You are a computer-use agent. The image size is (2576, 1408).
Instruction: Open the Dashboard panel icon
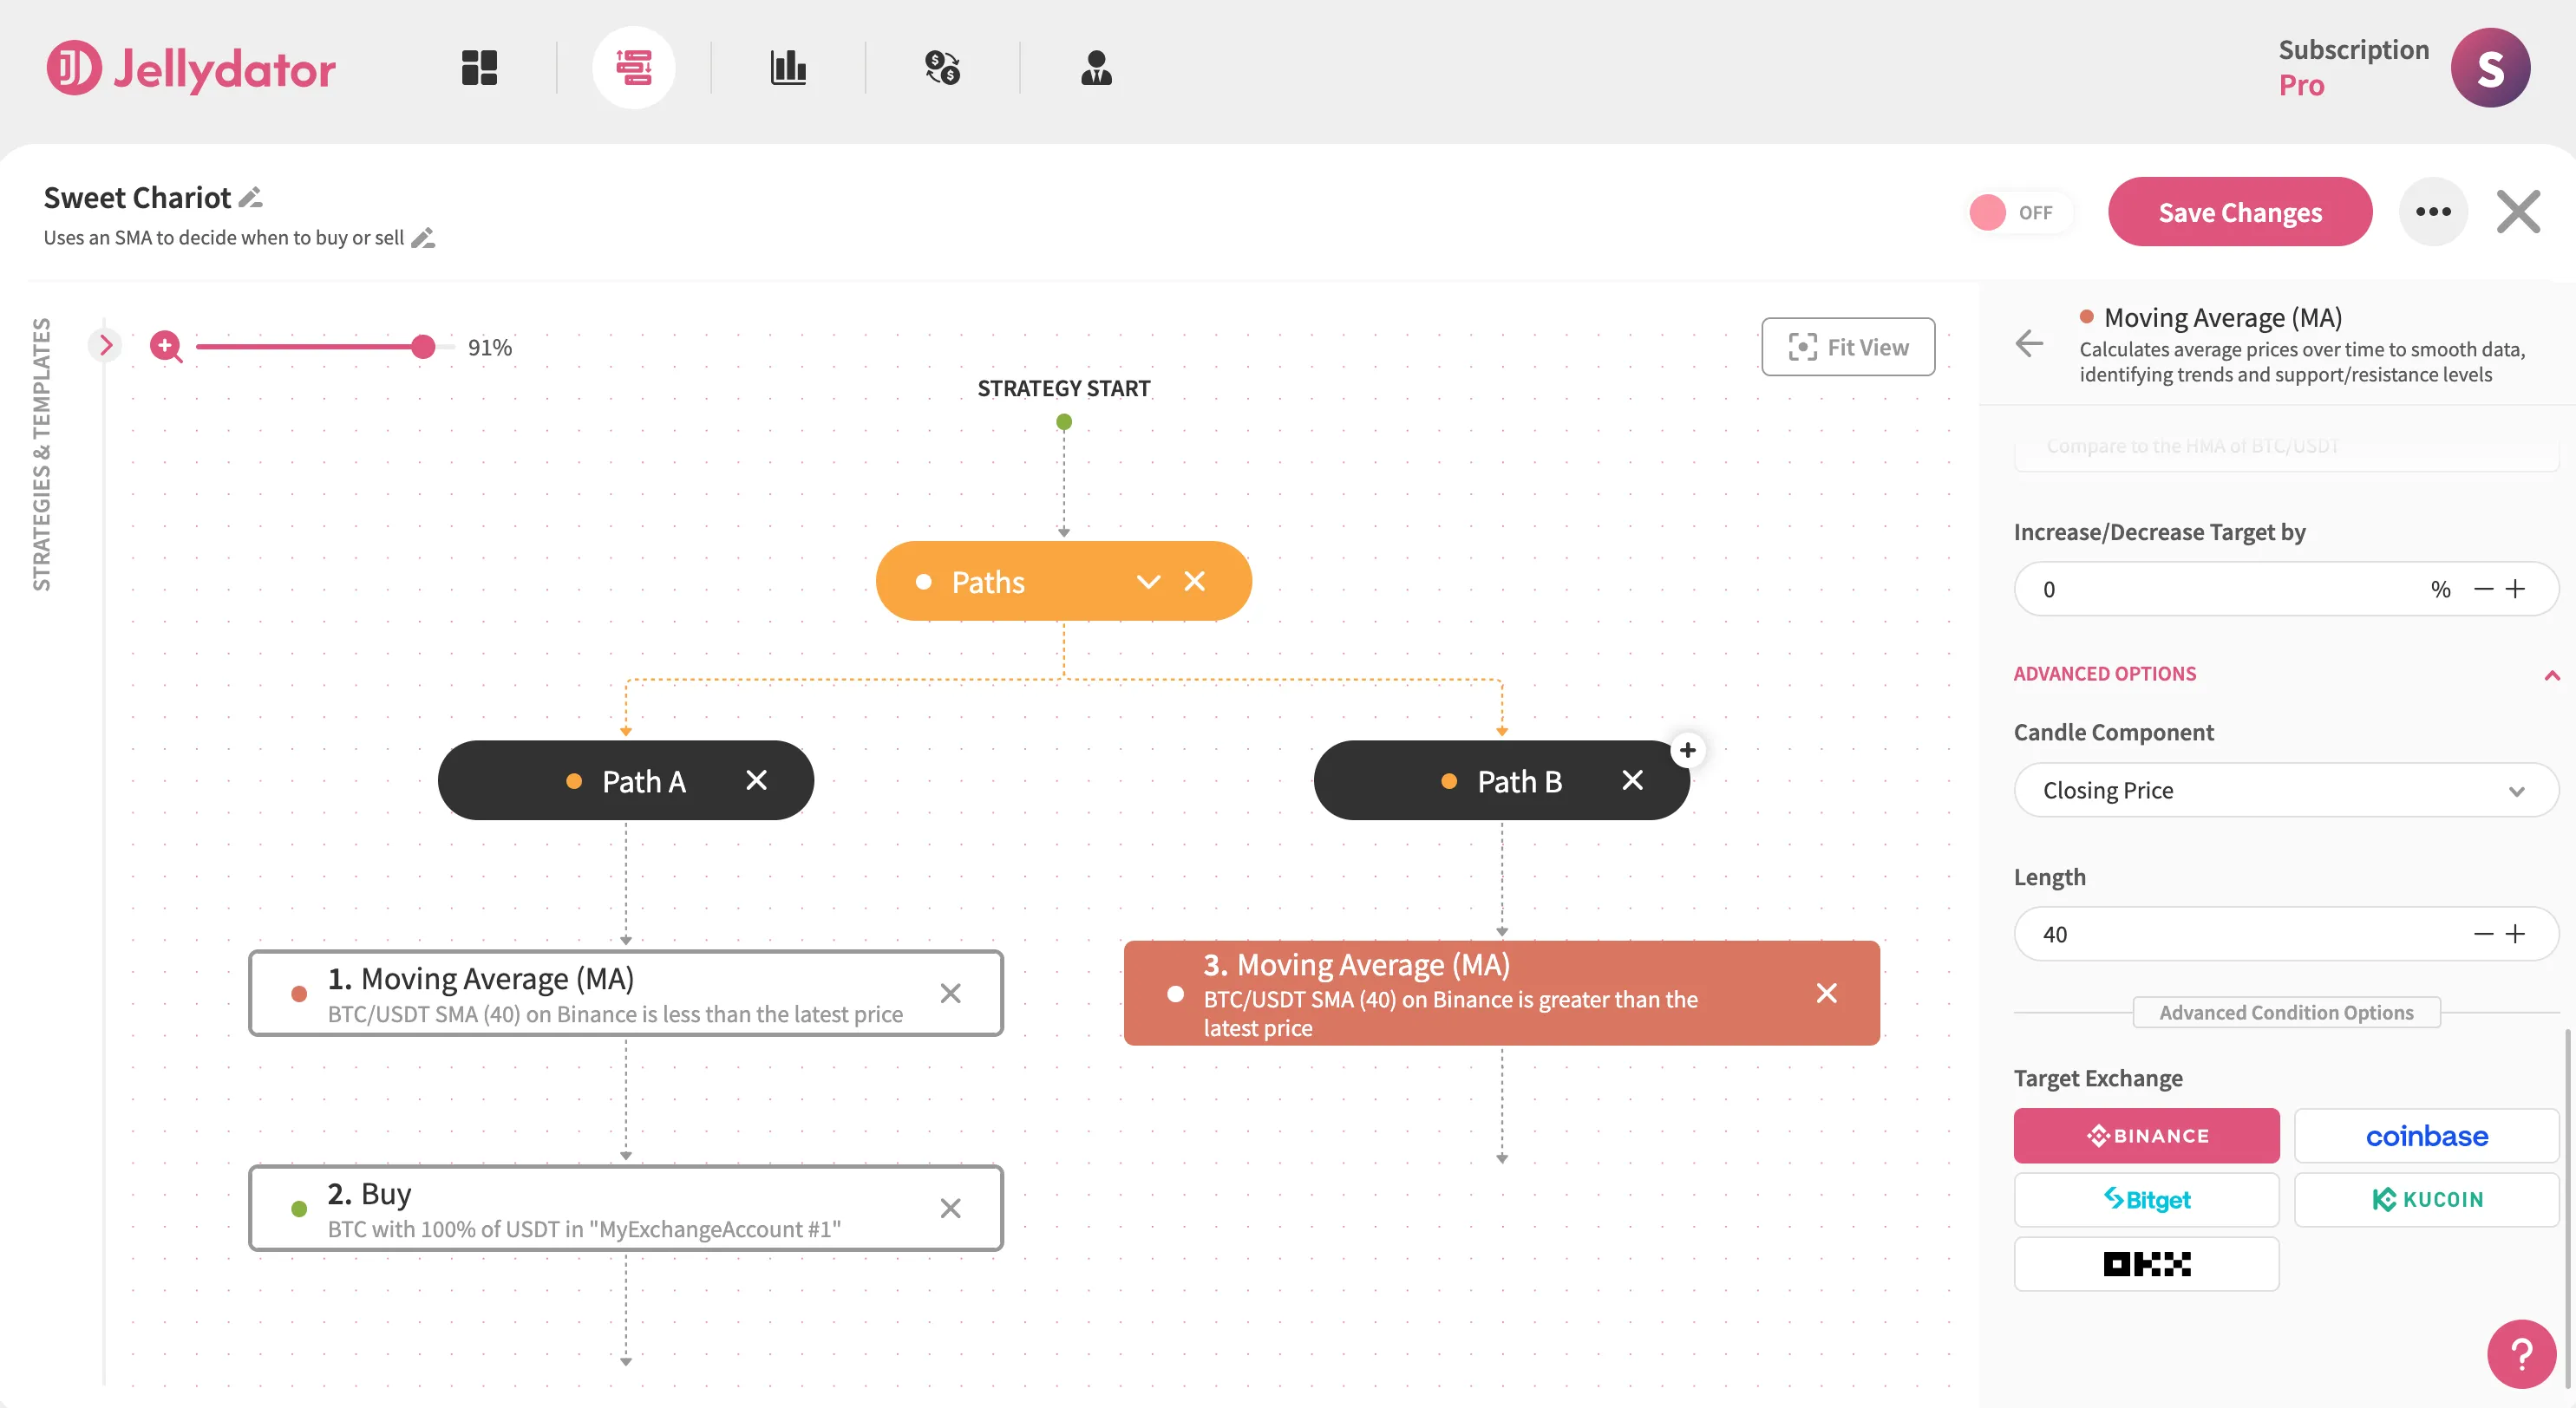pyautogui.click(x=478, y=67)
